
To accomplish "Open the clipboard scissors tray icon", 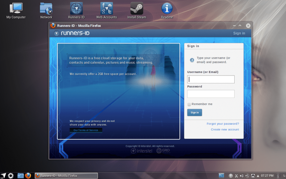I will [236, 176].
